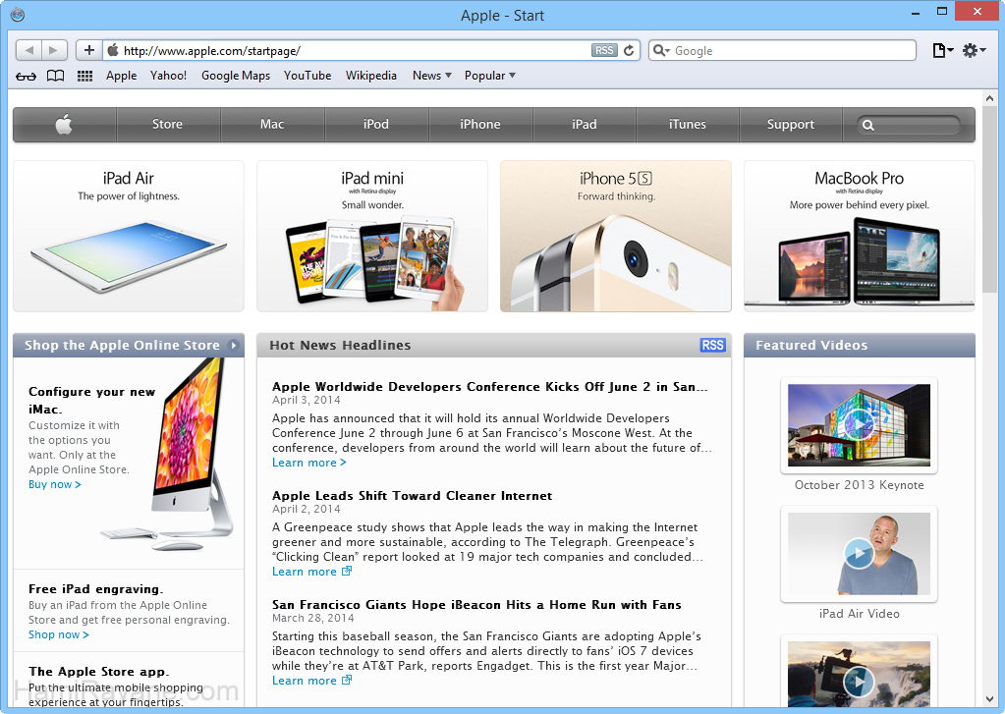This screenshot has height=714, width=1005.
Task: Click Learn more under San Francisco Giants article
Action: point(311,681)
